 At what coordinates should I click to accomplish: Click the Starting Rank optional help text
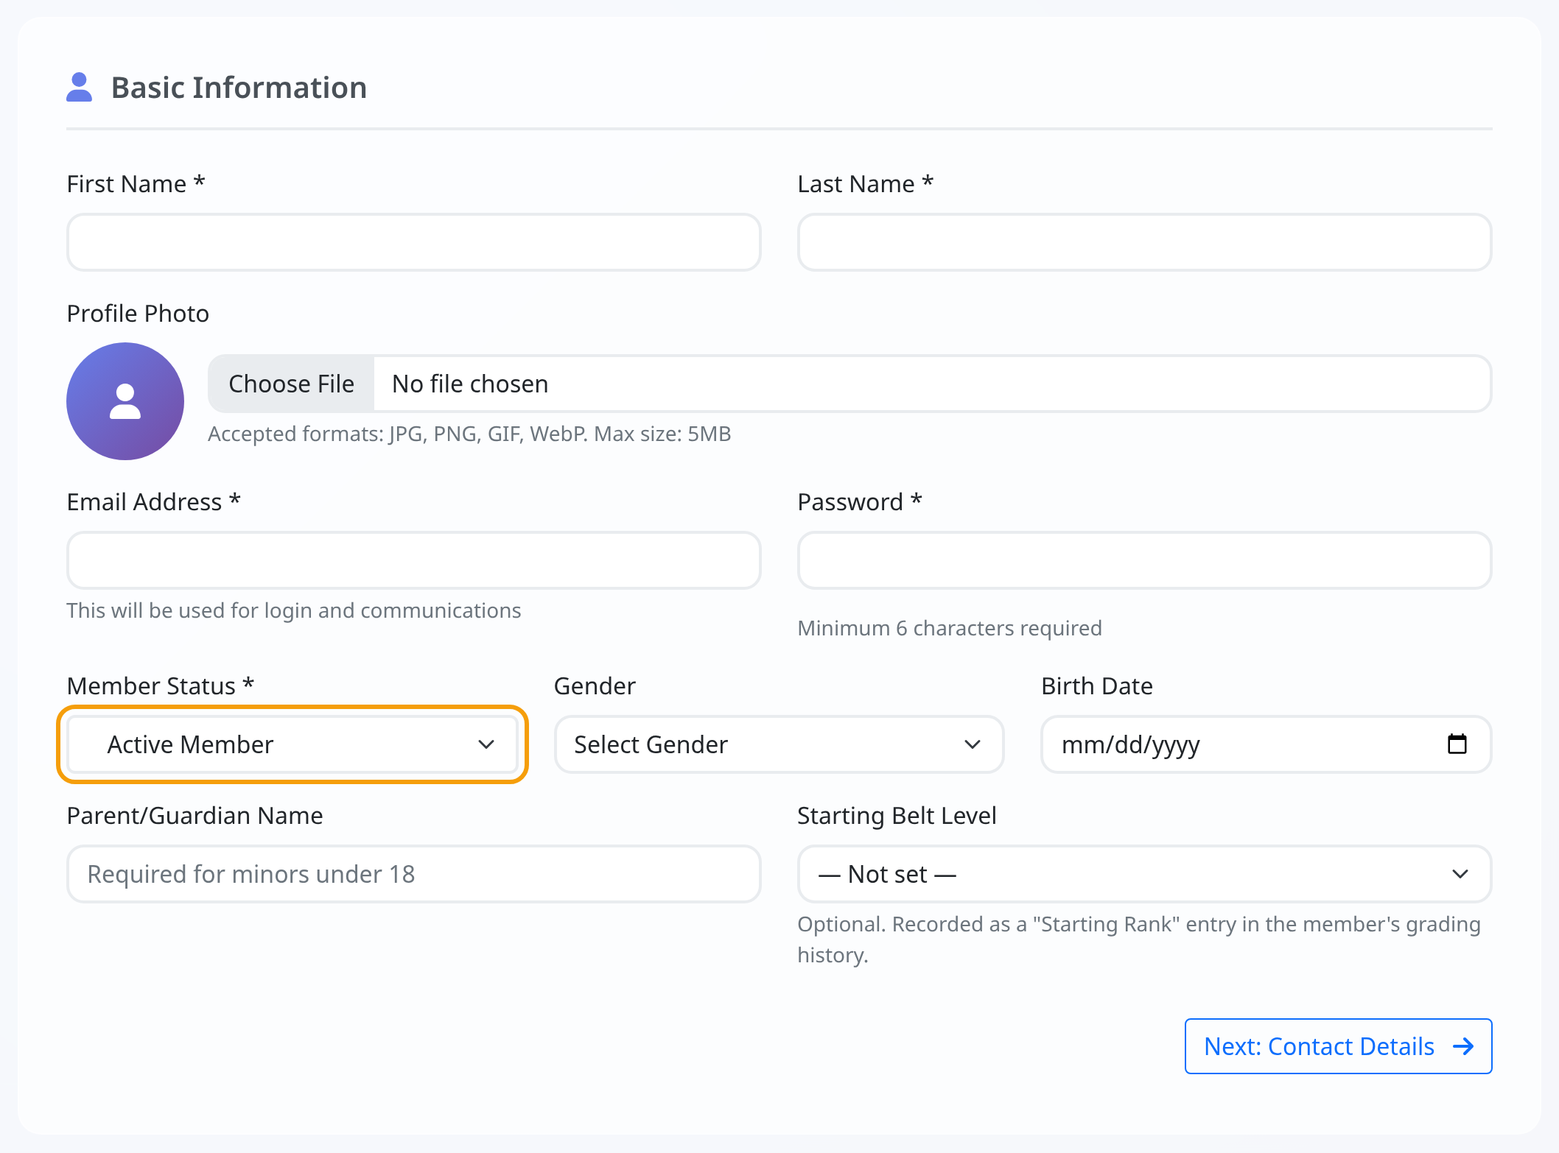[x=1139, y=939]
